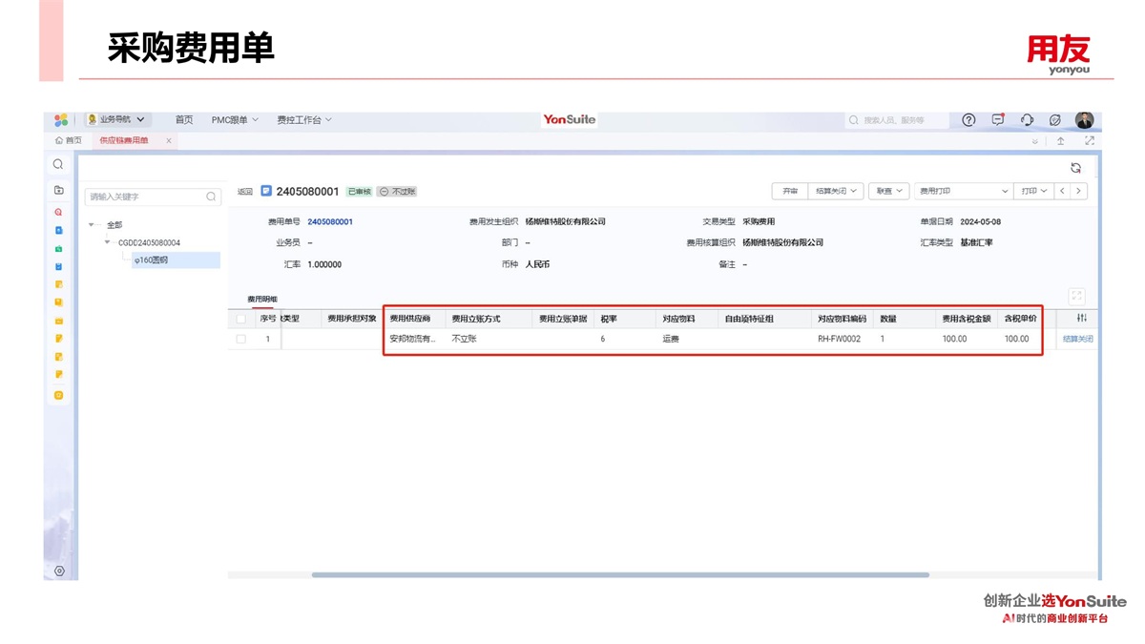The height and width of the screenshot is (644, 1145).
Task: Click the 结算关闭 link in row 1
Action: click(x=1077, y=339)
